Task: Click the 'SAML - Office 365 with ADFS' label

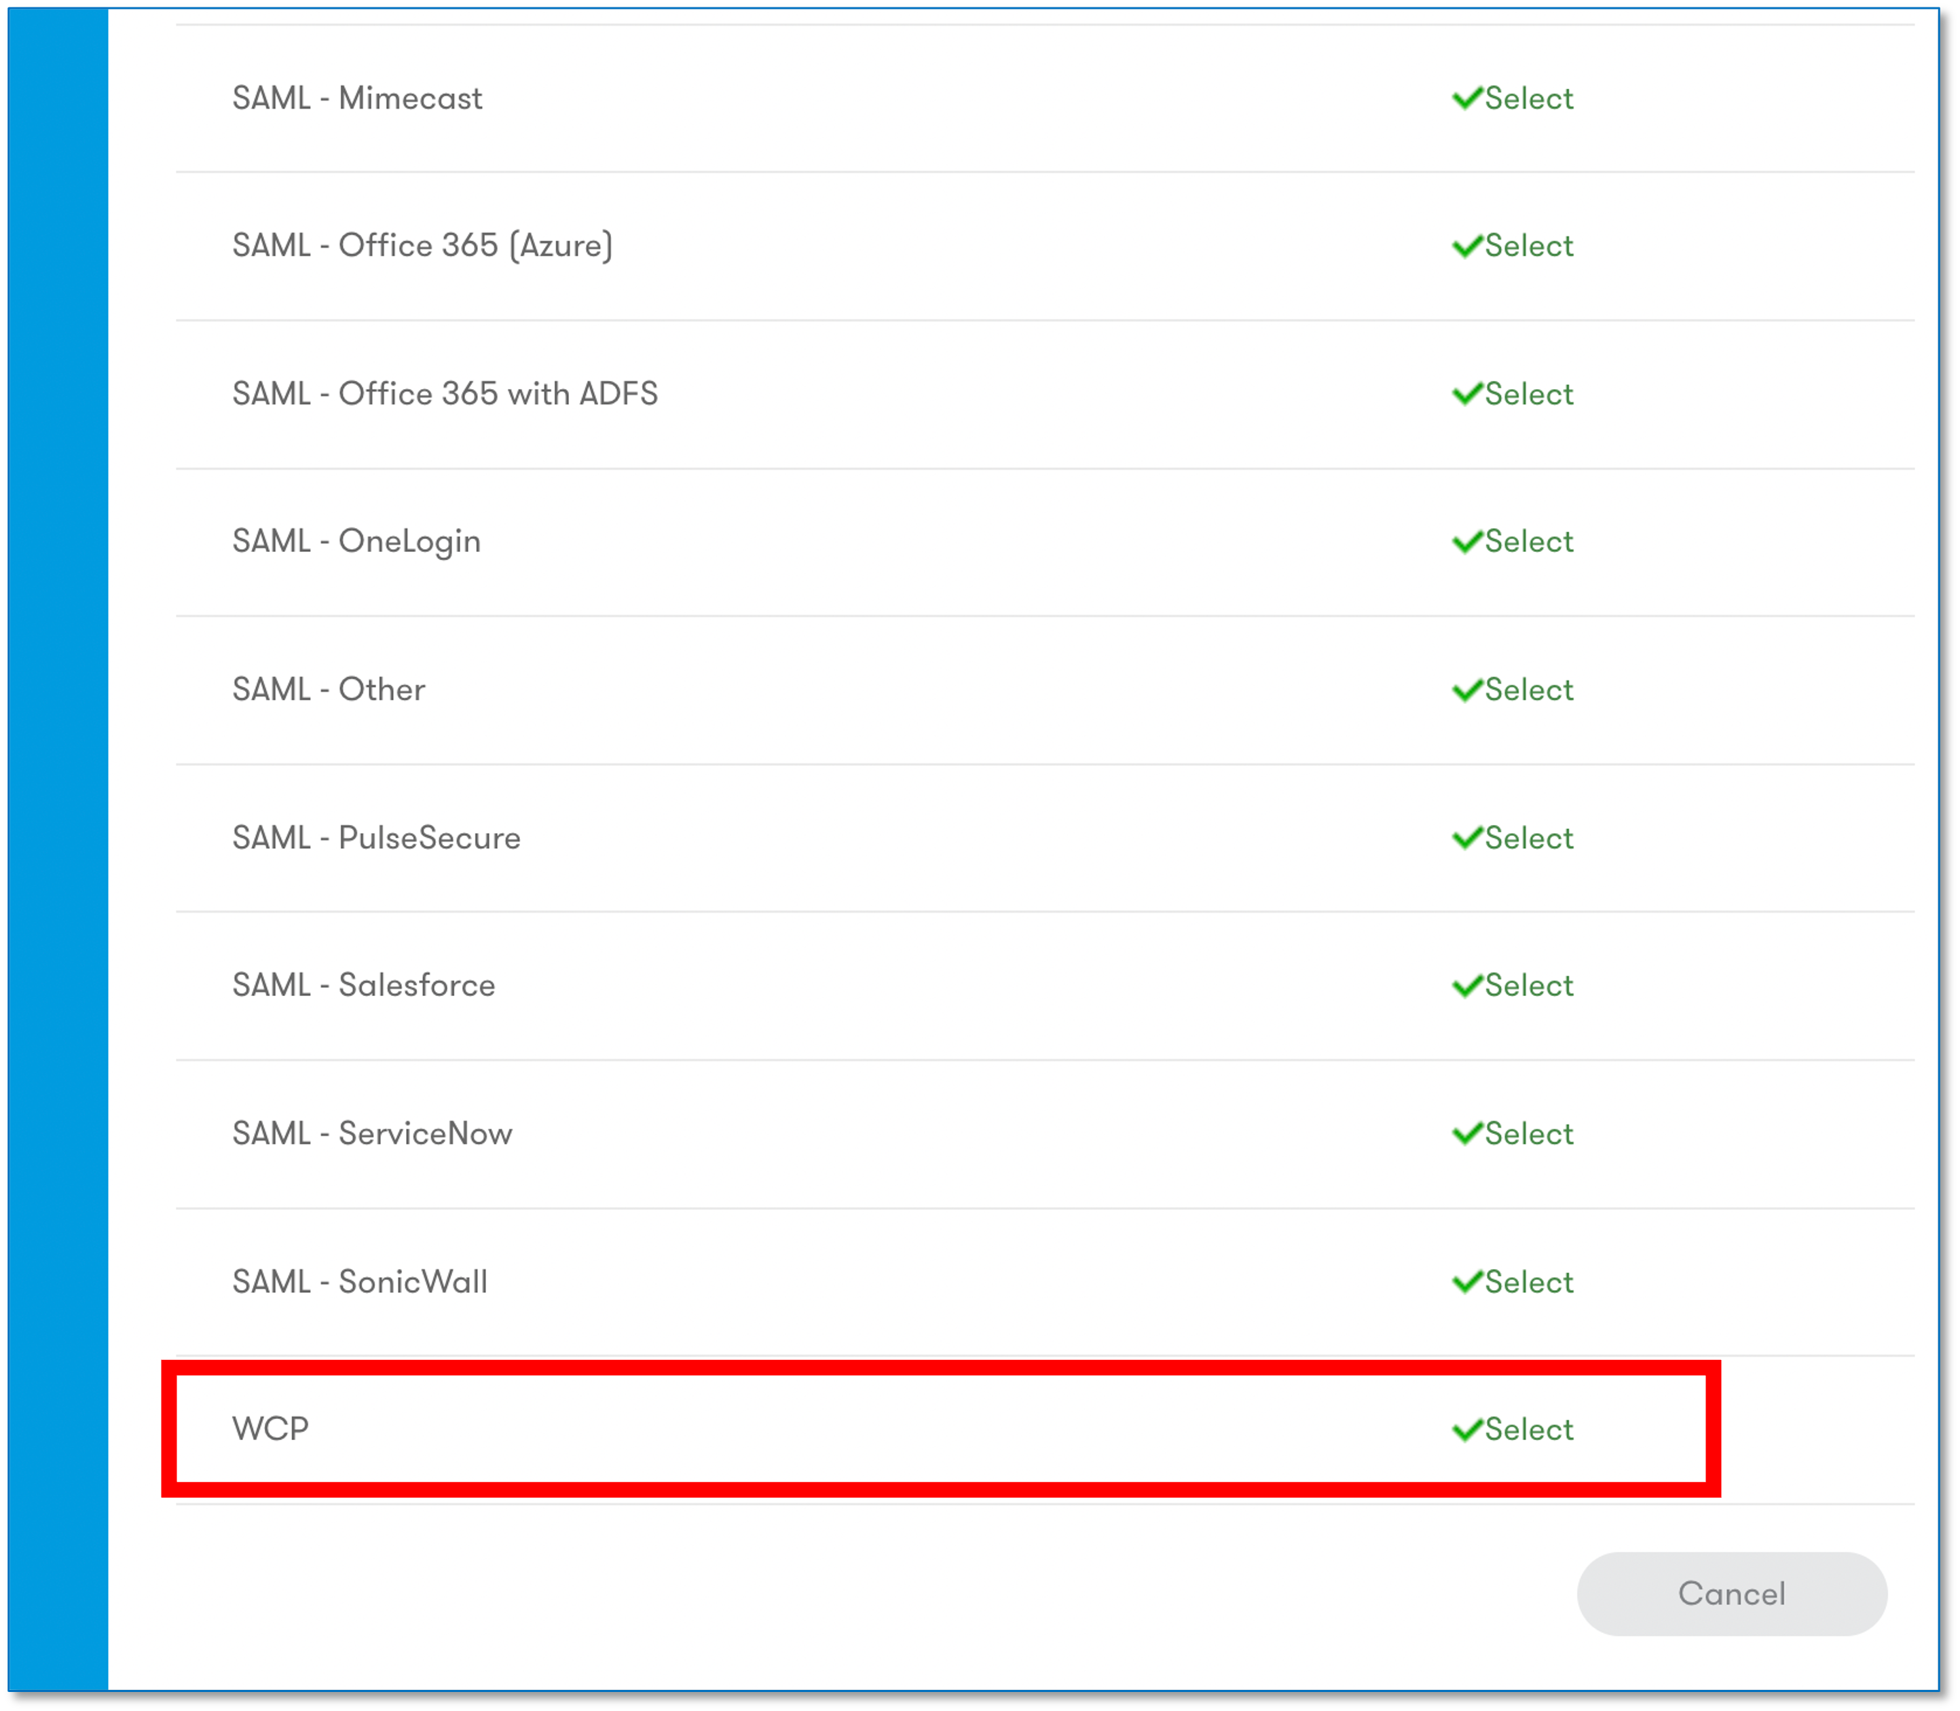Action: click(x=445, y=394)
